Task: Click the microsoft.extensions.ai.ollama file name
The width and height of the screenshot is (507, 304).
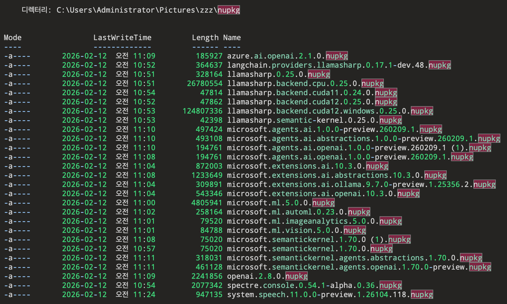Action: tap(361, 184)
